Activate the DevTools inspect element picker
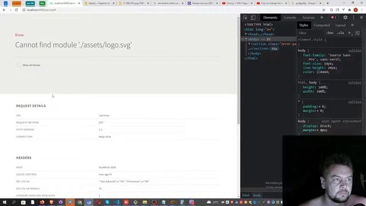366x206 pixels. pyautogui.click(x=245, y=18)
